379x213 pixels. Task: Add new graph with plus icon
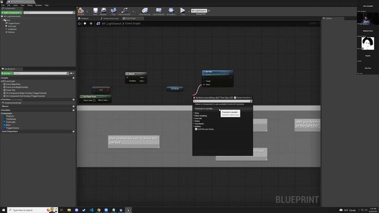click(x=73, y=78)
